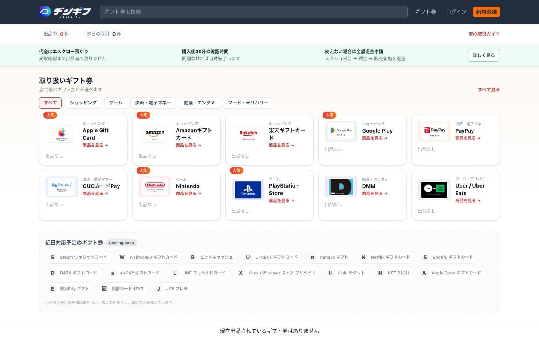539x337 pixels.
Task: Click the D icon of DAZN ギフトコード
Action: [52, 273]
